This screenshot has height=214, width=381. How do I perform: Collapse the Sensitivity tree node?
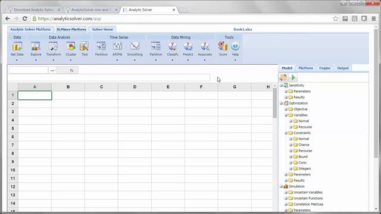coord(281,86)
